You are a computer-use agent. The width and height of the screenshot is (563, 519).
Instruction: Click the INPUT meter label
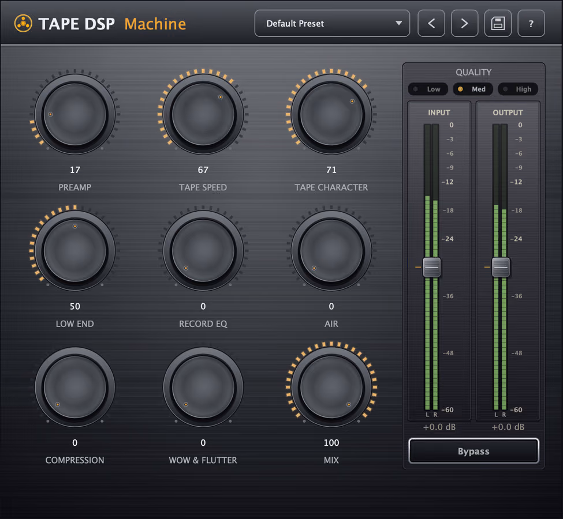[x=439, y=112]
